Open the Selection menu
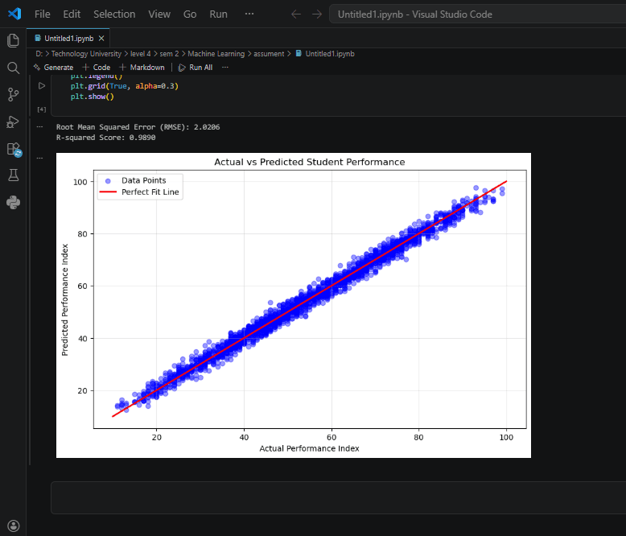Screen dimensions: 626x536 [x=114, y=14]
